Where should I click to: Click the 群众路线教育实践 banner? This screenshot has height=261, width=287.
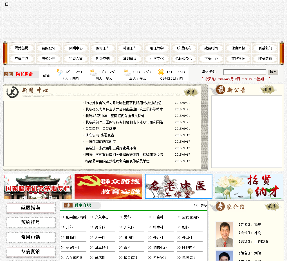pyautogui.click(x=108, y=186)
